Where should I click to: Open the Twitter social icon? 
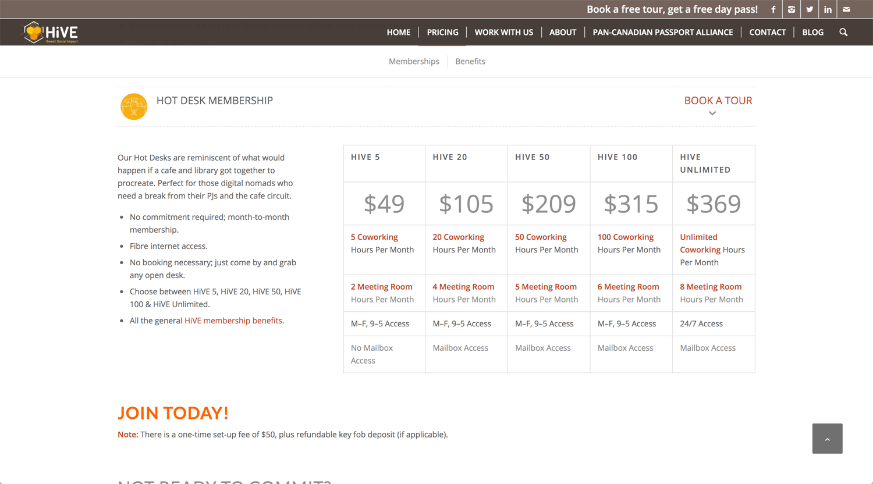point(810,9)
